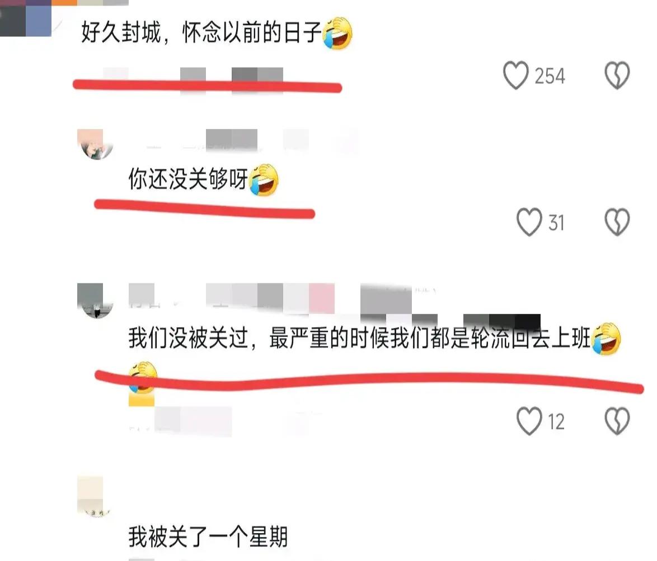Tap laughing emoji after 你还没关够呀
The image size is (657, 561).
pyautogui.click(x=264, y=180)
